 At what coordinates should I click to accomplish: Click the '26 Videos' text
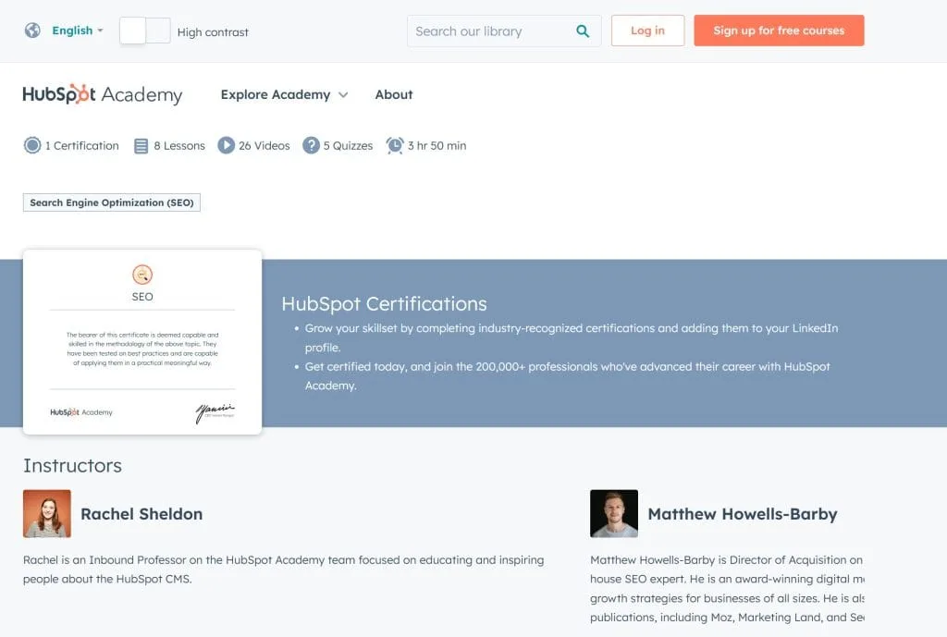point(264,145)
